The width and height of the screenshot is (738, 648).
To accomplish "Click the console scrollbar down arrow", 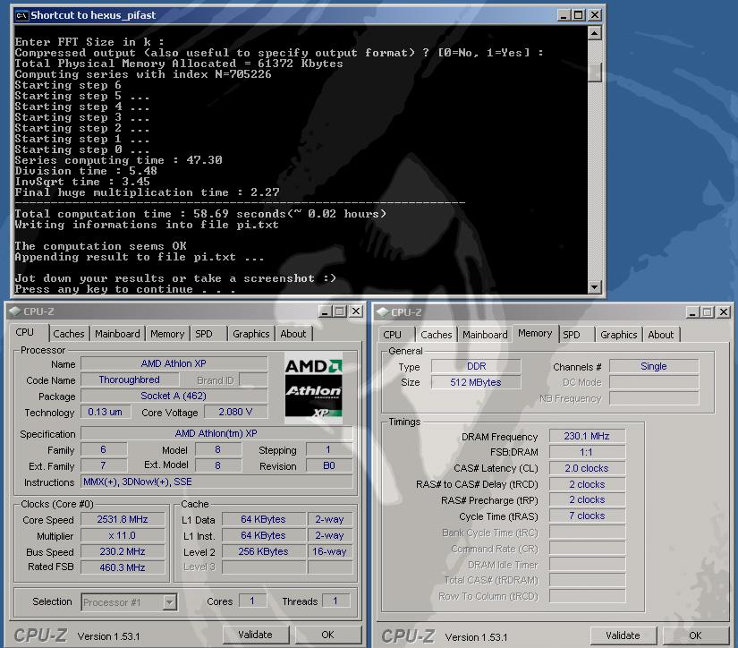I will pyautogui.click(x=595, y=286).
